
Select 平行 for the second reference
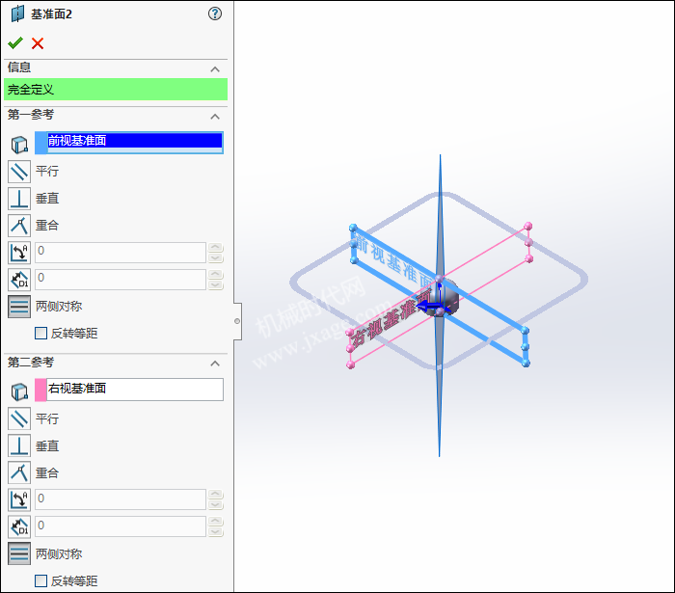tap(19, 418)
